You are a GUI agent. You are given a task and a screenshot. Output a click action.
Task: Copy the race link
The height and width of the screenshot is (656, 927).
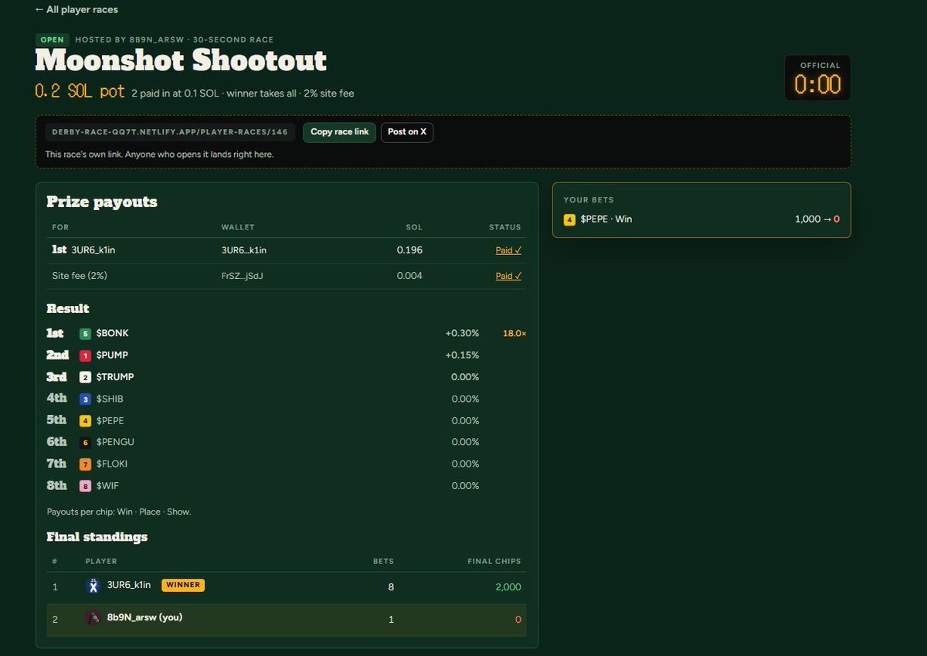tap(340, 132)
